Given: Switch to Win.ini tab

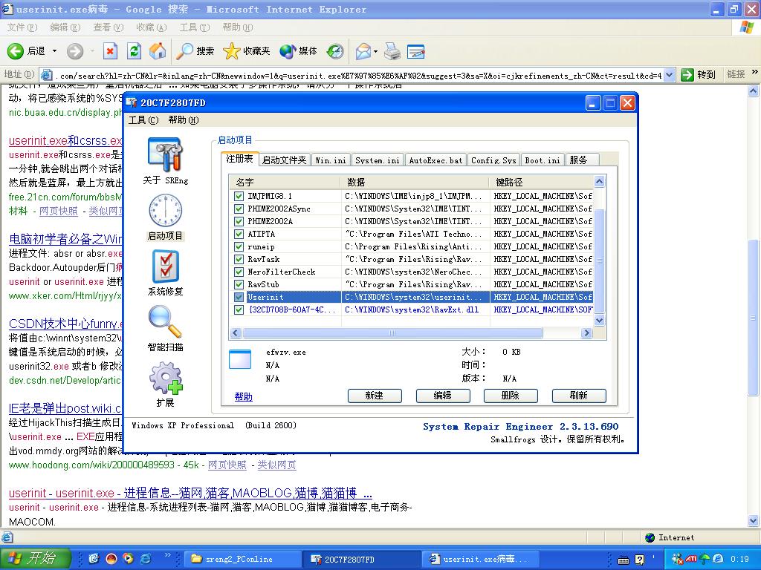Looking at the screenshot, I should tap(331, 160).
